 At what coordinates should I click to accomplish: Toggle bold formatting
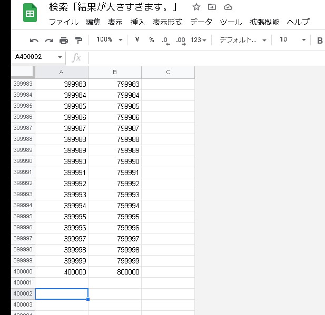click(x=320, y=40)
